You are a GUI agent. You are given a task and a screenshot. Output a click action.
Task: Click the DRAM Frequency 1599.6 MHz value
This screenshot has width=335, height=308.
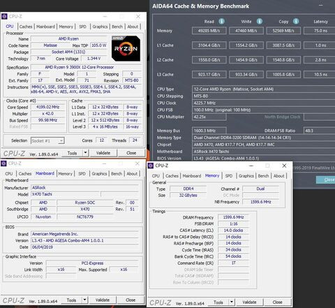coord(233,217)
